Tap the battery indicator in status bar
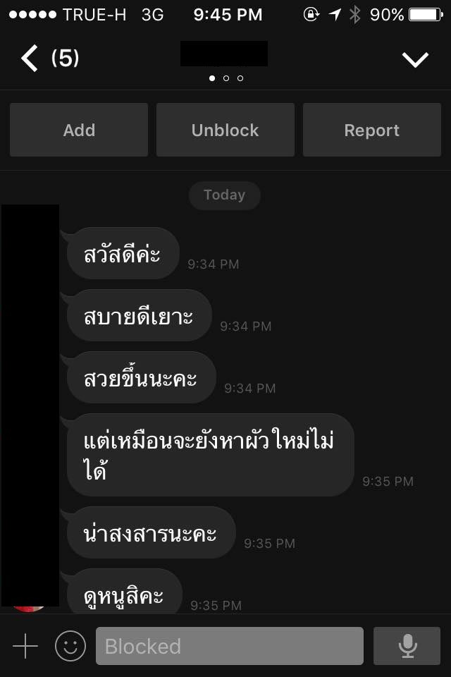This screenshot has height=677, width=451. pos(426,15)
